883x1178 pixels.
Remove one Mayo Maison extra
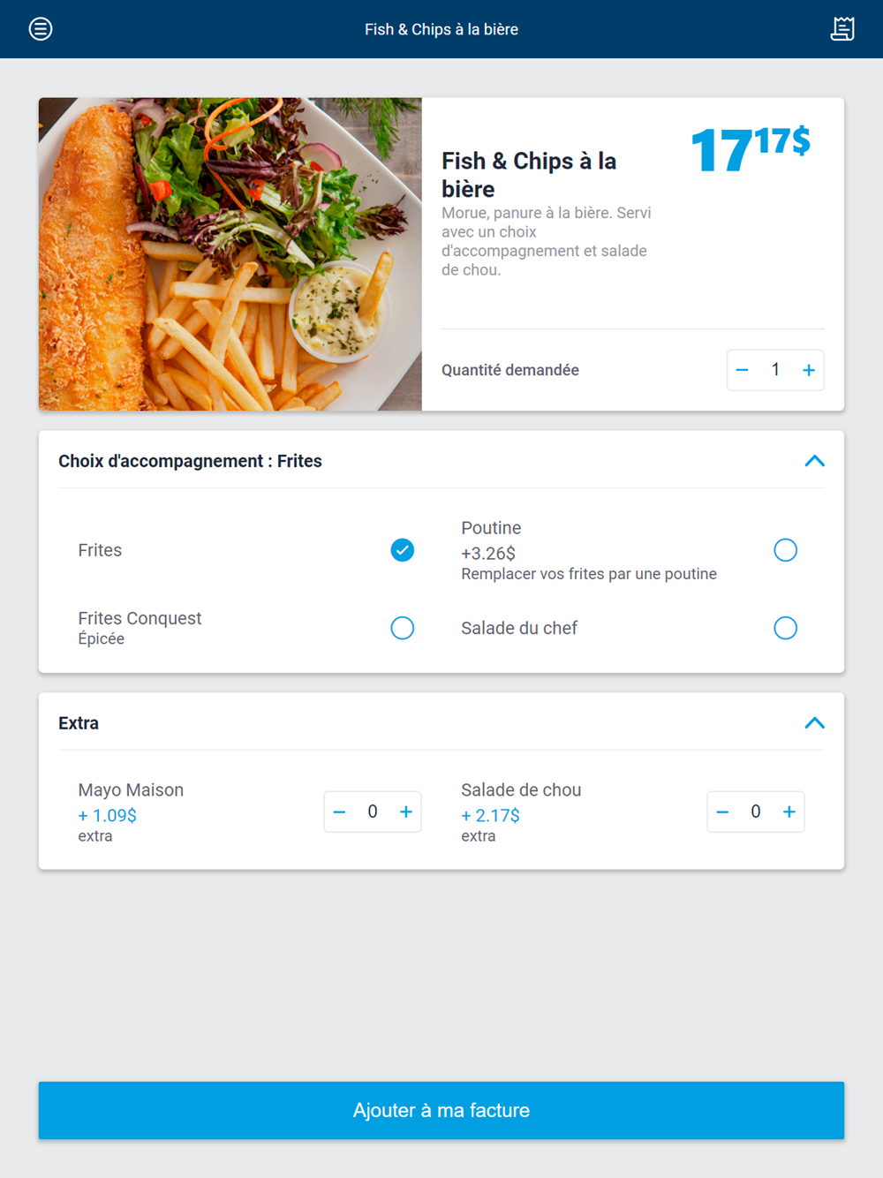coord(340,812)
